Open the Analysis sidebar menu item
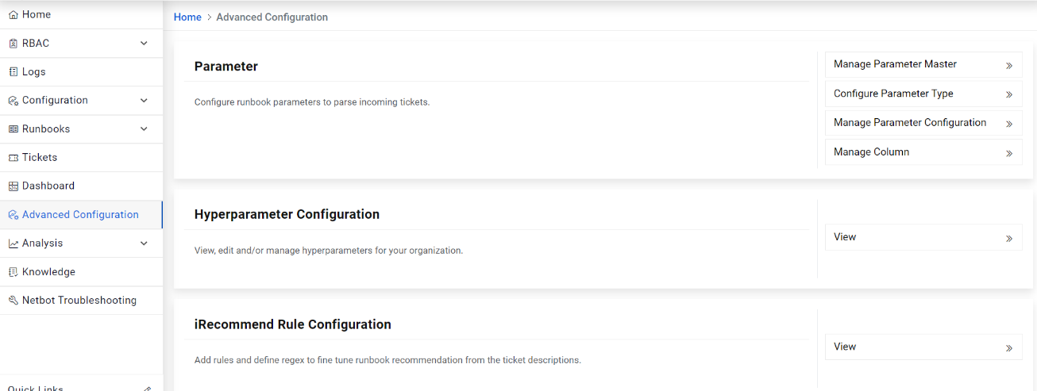Viewport: 1037px width, 391px height. point(43,243)
